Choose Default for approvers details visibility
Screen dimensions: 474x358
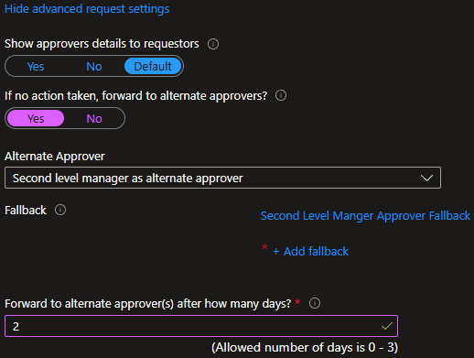[153, 66]
